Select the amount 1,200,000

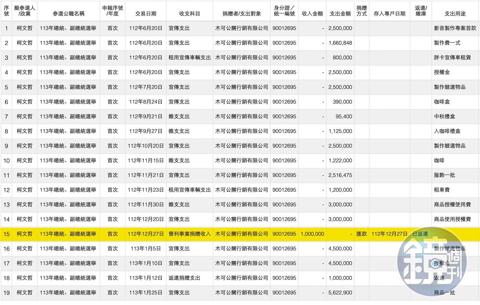[340, 190]
